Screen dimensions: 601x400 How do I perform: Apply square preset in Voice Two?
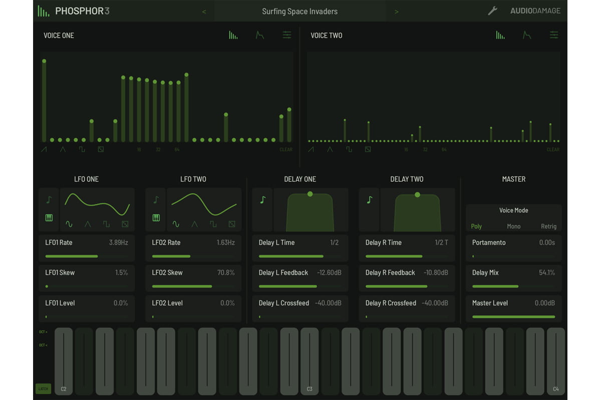349,149
